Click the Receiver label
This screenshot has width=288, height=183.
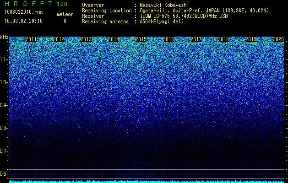(93, 16)
